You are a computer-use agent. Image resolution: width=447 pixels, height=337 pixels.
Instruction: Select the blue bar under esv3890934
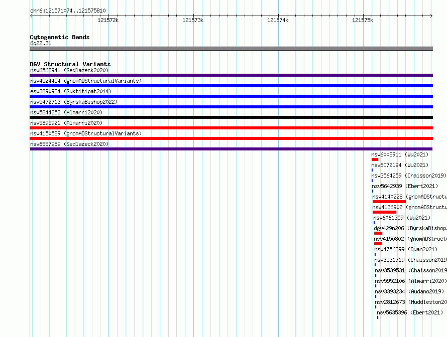coord(231,96)
